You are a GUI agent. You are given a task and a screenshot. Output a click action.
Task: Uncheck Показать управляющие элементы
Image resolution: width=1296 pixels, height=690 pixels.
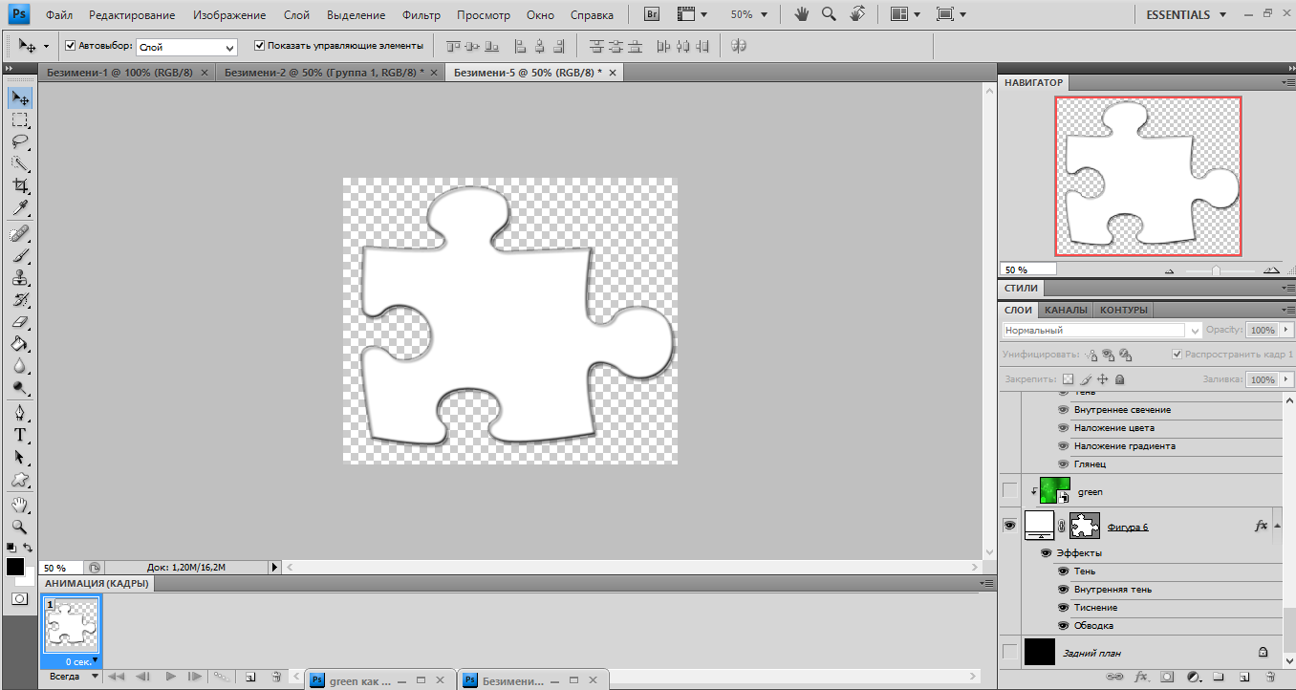point(260,46)
